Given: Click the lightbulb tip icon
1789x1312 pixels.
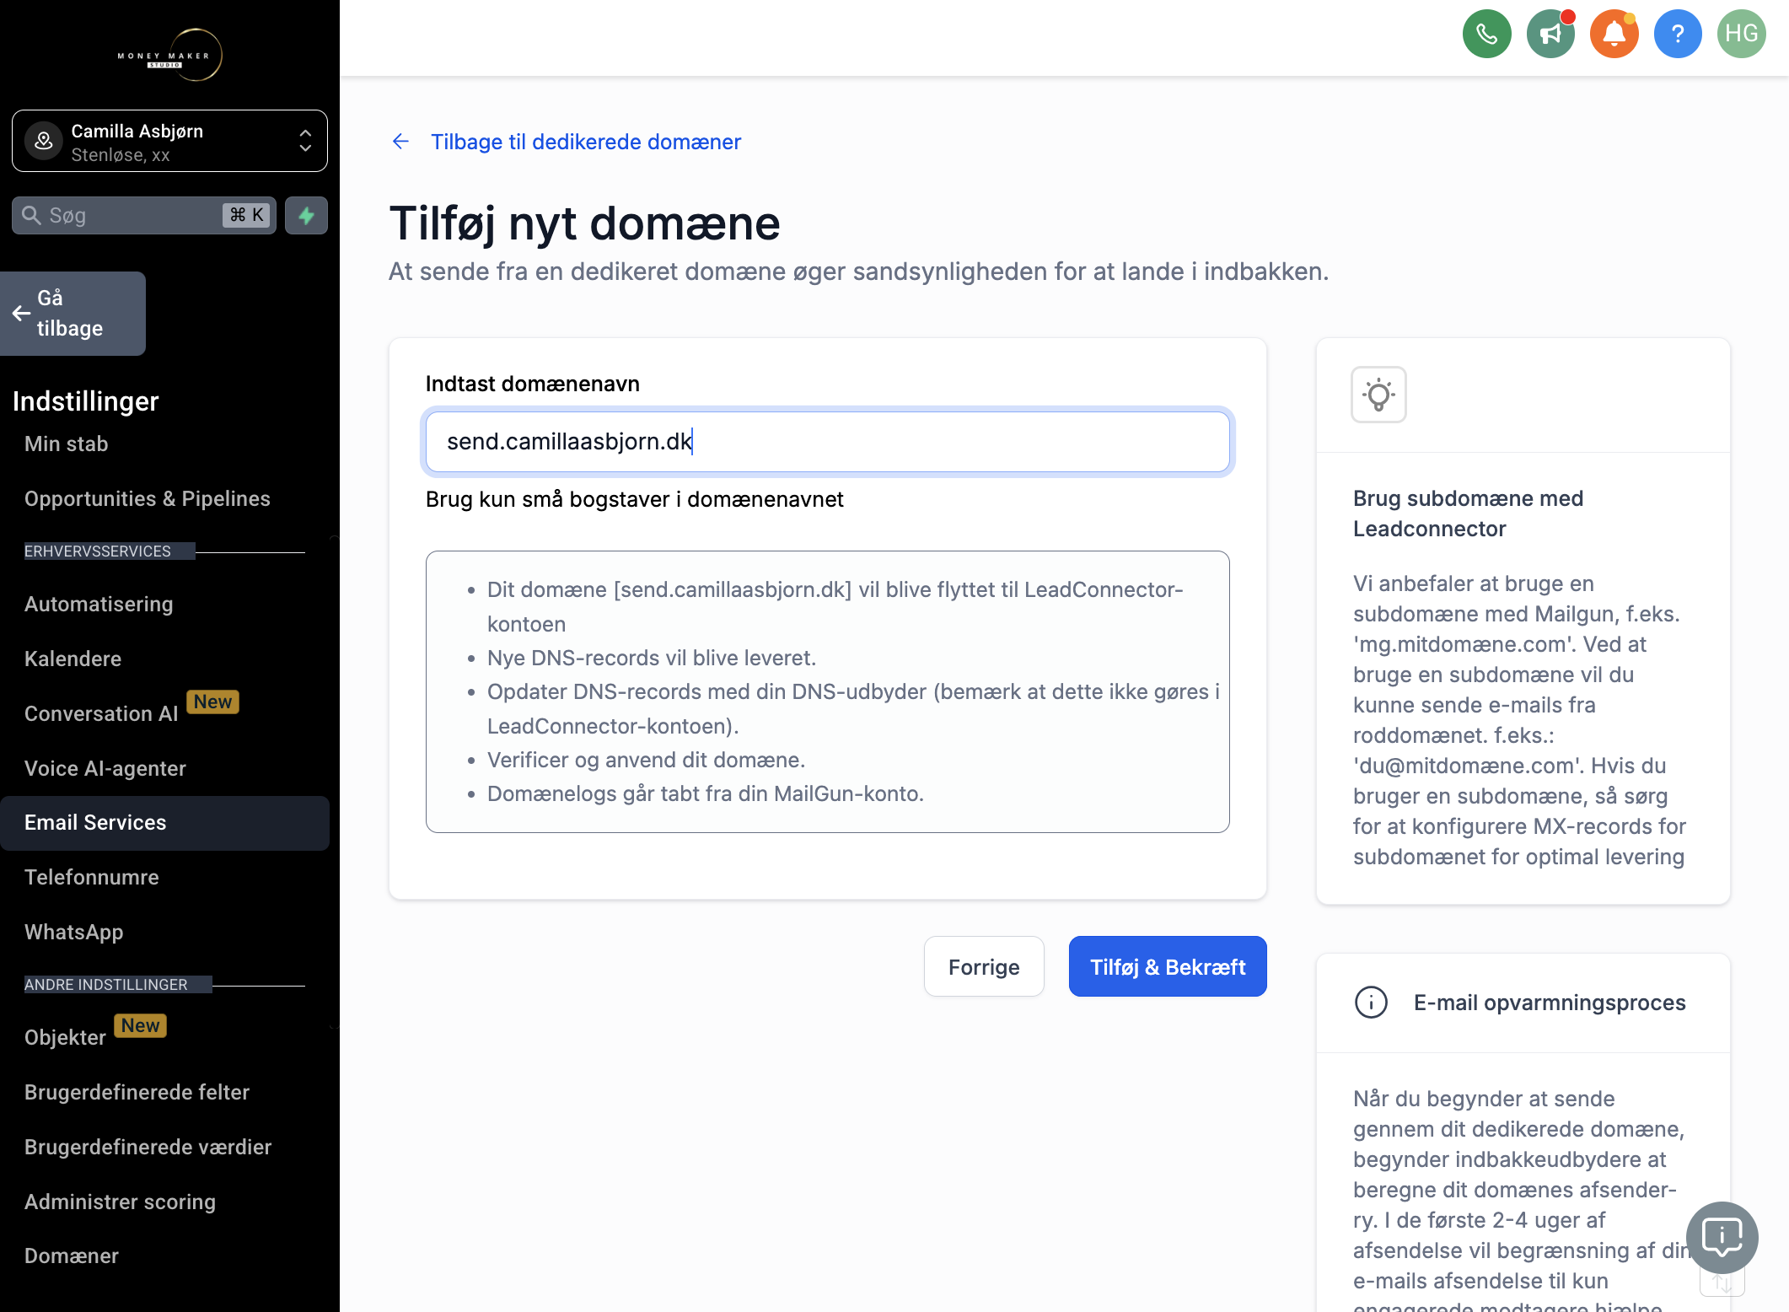Looking at the screenshot, I should point(1378,395).
